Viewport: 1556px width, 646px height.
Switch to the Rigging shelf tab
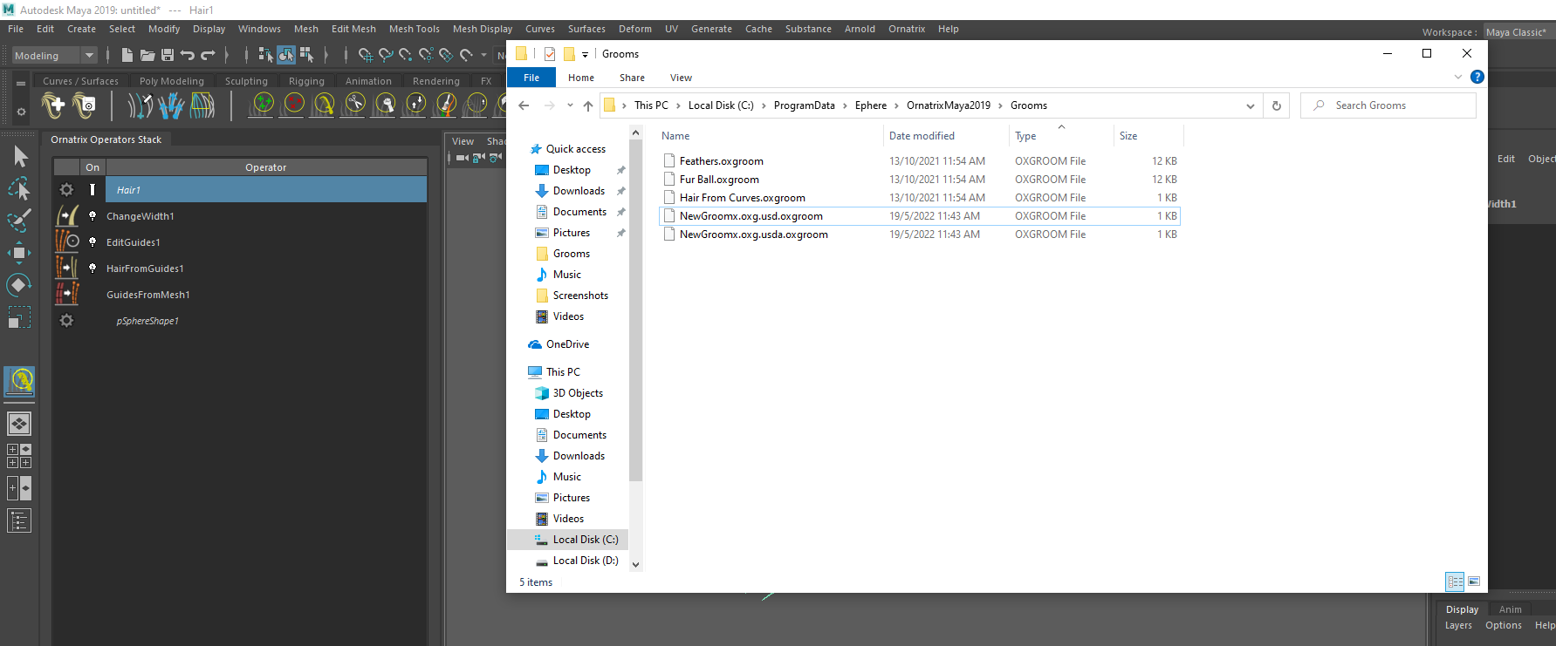click(x=306, y=81)
